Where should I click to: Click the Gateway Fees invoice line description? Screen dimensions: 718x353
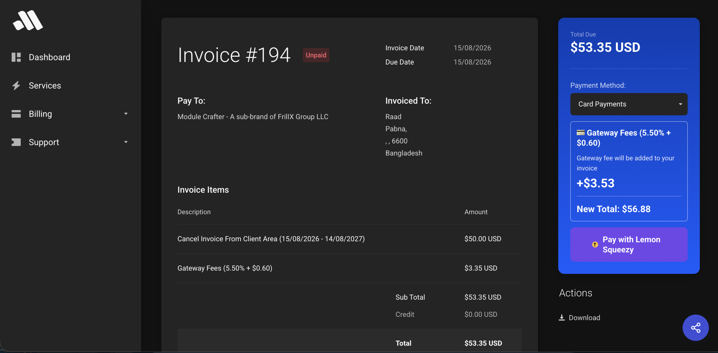point(225,268)
